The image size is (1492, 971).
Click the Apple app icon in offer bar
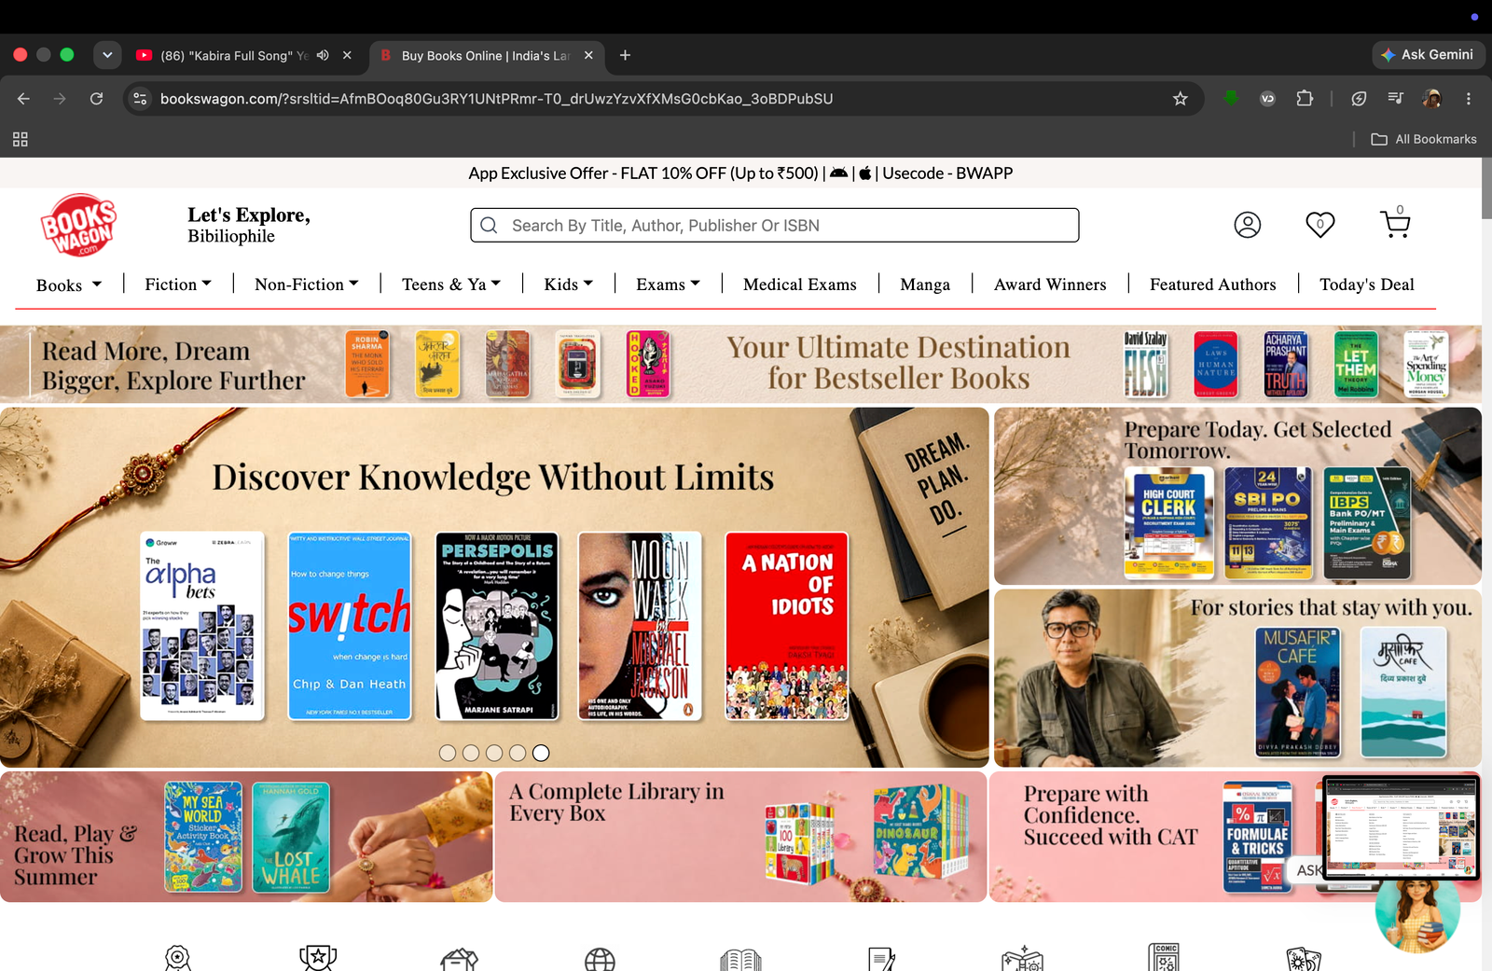(864, 173)
